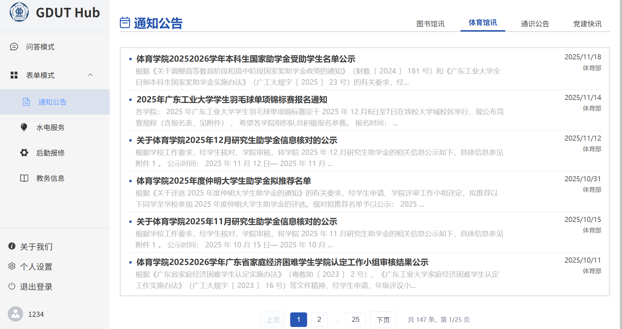The width and height of the screenshot is (622, 329).
Task: Click the GDUT Hub logo icon
Action: pos(19,12)
